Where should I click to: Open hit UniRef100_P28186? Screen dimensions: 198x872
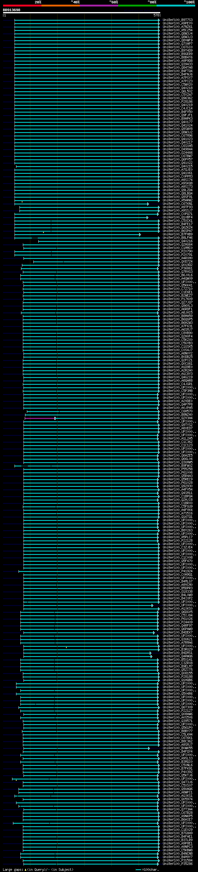pyautogui.click(x=178, y=101)
